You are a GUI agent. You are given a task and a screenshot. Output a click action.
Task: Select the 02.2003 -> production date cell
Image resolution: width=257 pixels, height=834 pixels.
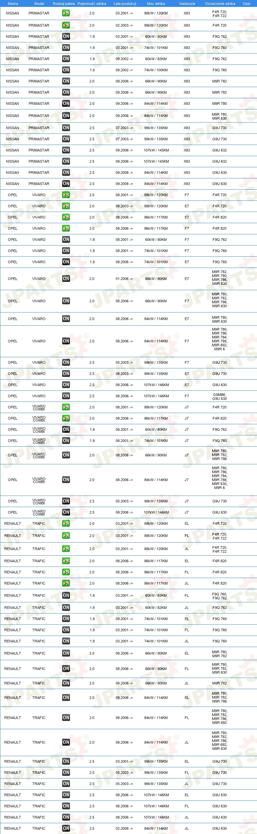pyautogui.click(x=124, y=25)
